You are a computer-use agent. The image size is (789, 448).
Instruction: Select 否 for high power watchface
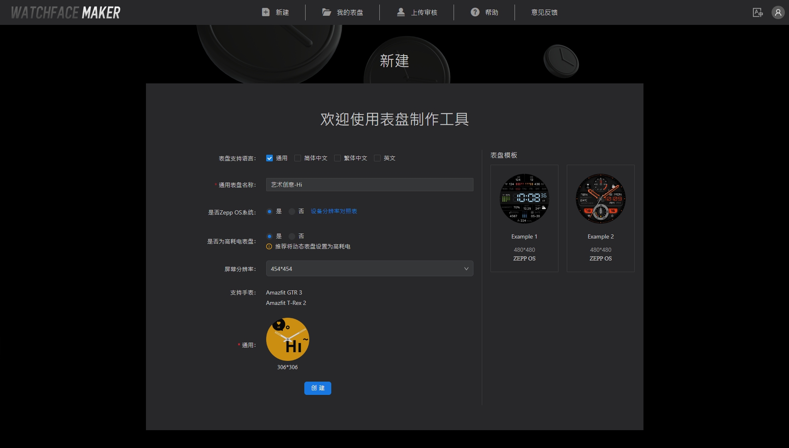click(x=292, y=236)
